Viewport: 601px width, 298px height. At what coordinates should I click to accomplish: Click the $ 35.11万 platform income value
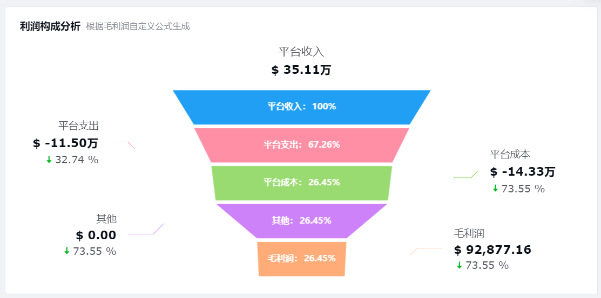301,71
